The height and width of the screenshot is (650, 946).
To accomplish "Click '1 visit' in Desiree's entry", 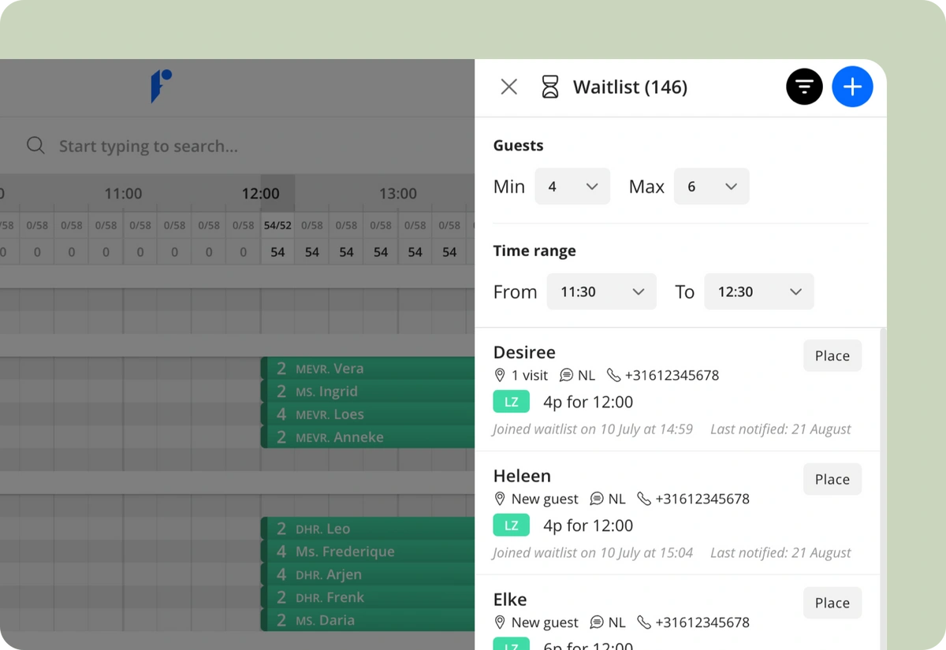I will (530, 375).
